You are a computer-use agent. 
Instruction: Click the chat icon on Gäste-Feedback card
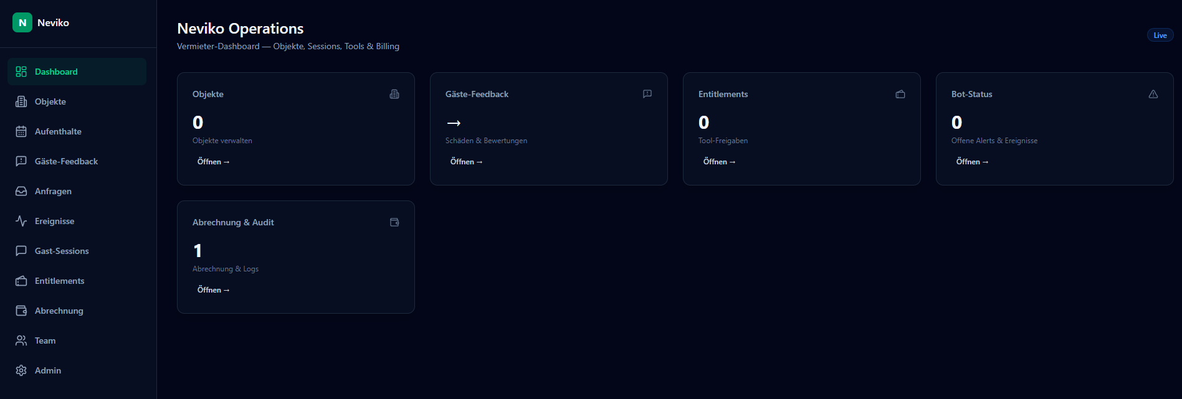click(x=647, y=94)
